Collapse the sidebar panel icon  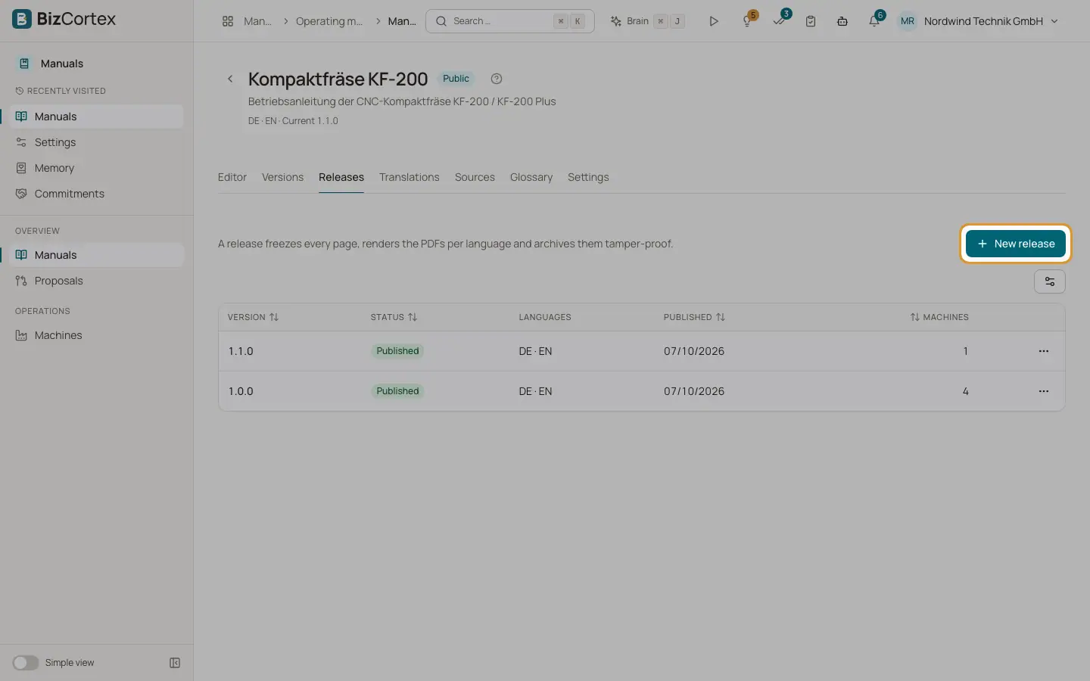point(175,663)
